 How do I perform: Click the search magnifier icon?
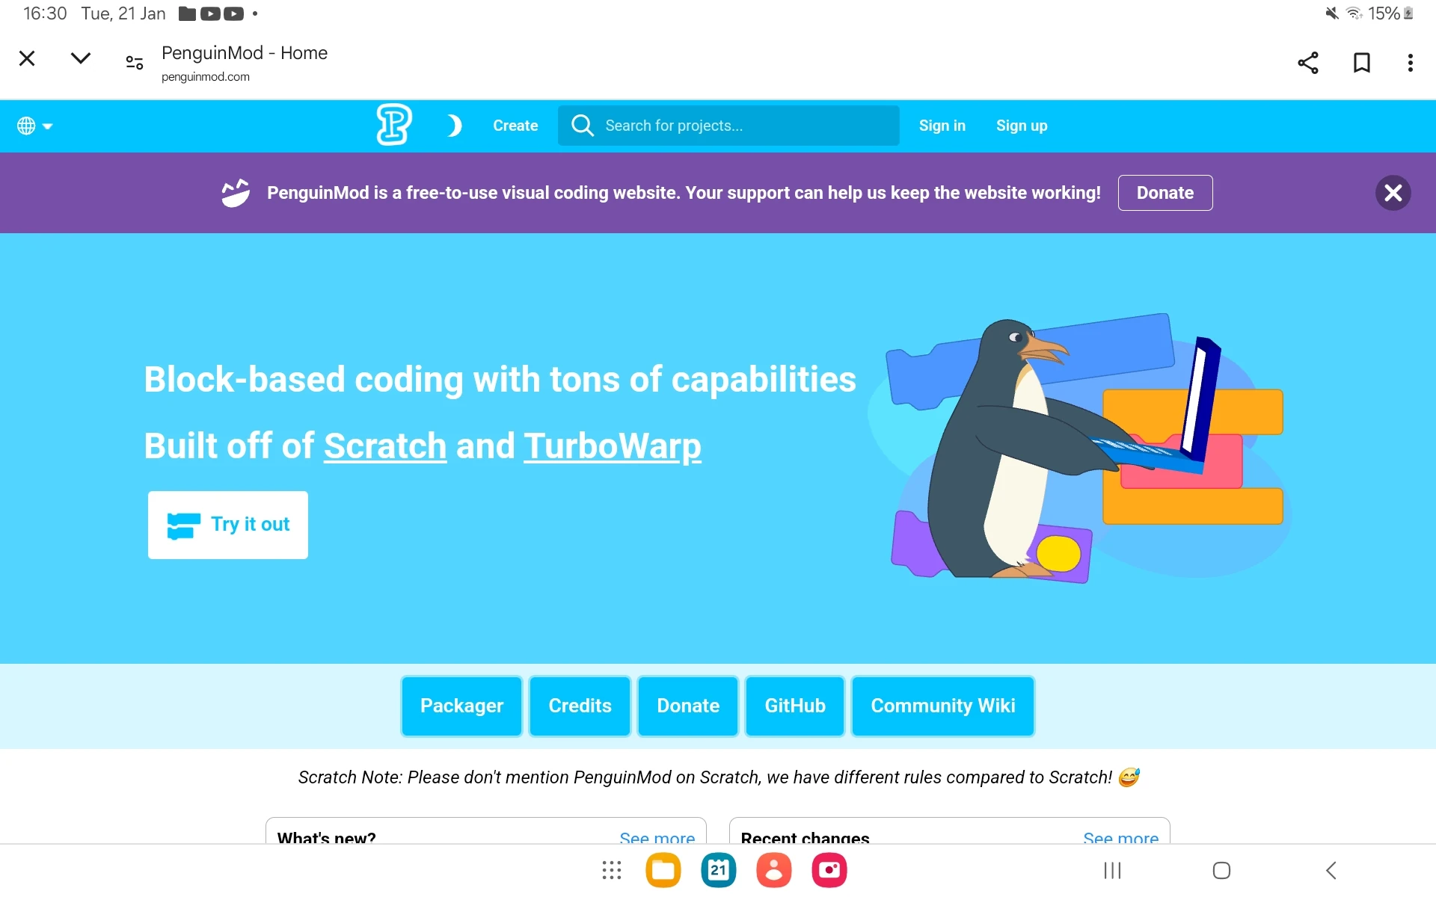coord(582,126)
